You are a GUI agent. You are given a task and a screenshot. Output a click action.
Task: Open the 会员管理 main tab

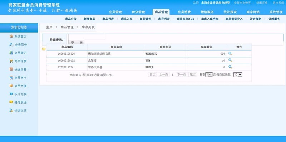pyautogui.click(x=115, y=12)
